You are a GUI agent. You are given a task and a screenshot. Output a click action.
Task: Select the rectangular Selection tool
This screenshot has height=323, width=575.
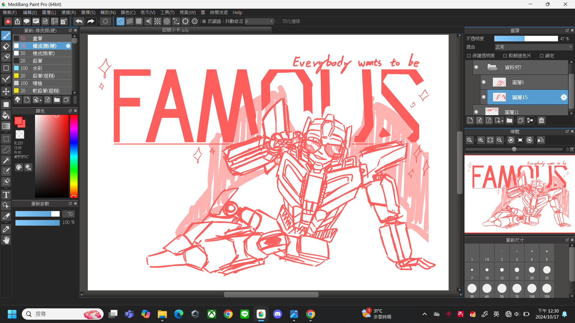[6, 139]
